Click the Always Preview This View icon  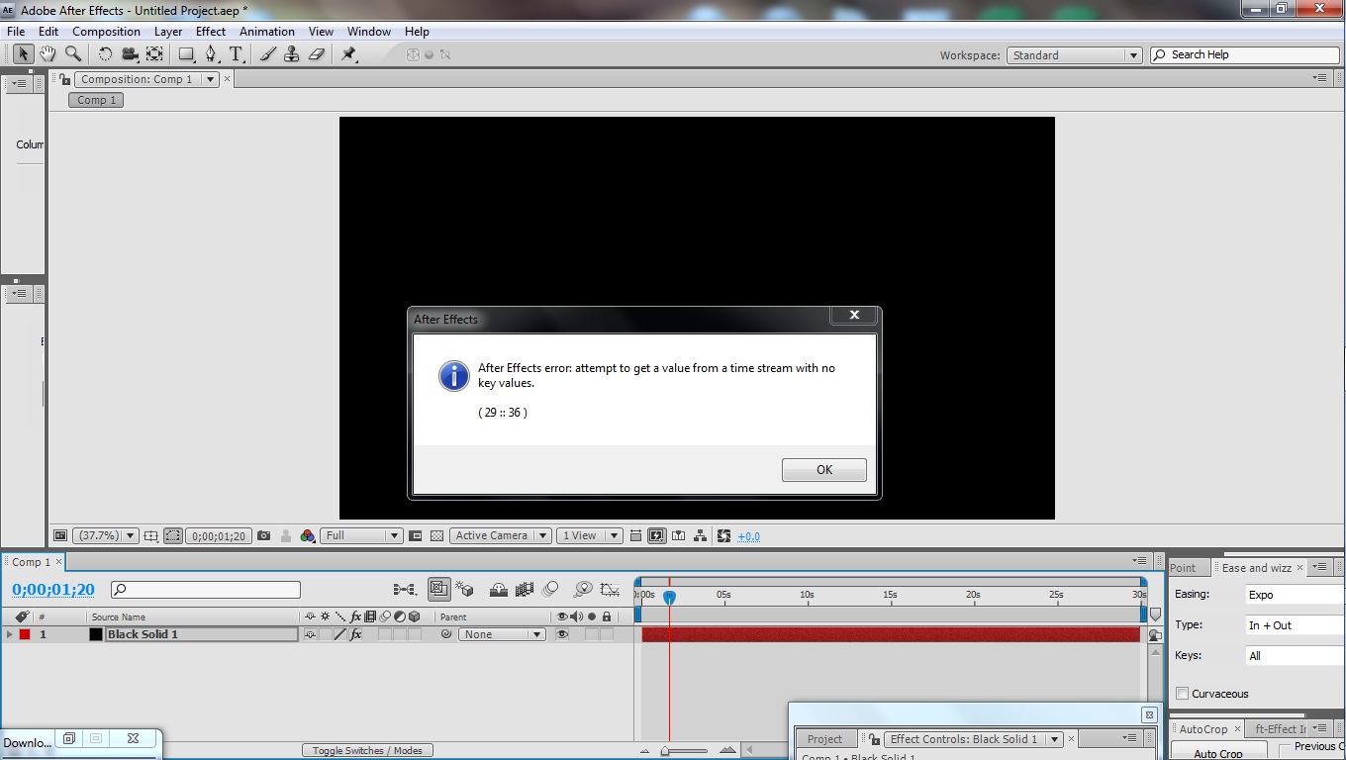click(60, 535)
